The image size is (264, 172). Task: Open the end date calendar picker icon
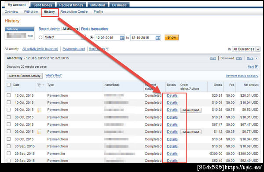coord(158,38)
